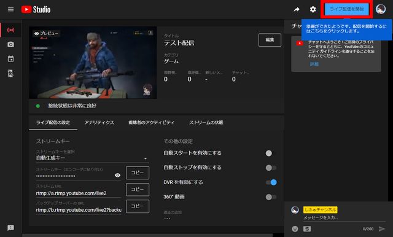Show the hidden stream key with eye icon
This screenshot has width=393, height=237.
[x=117, y=175]
